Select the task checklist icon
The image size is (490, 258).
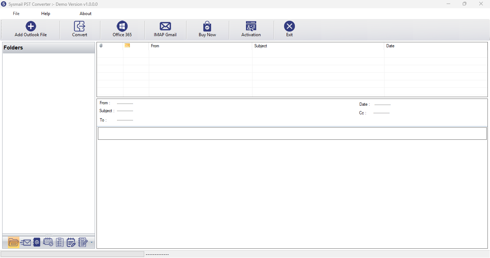click(60, 242)
